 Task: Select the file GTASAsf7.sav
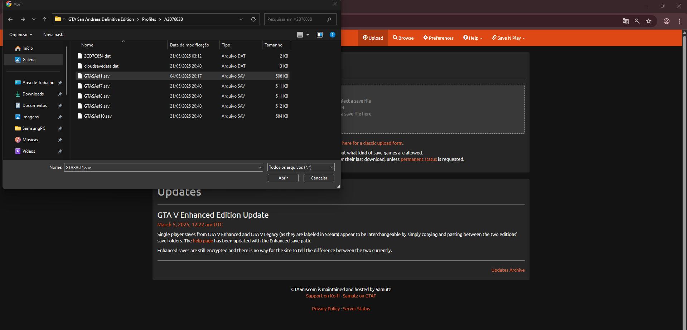point(183,86)
